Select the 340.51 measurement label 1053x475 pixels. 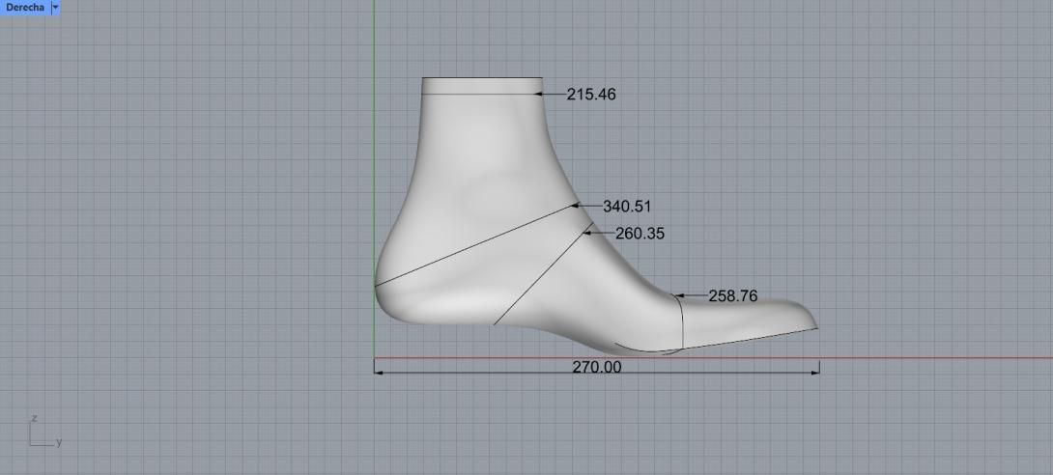click(627, 207)
